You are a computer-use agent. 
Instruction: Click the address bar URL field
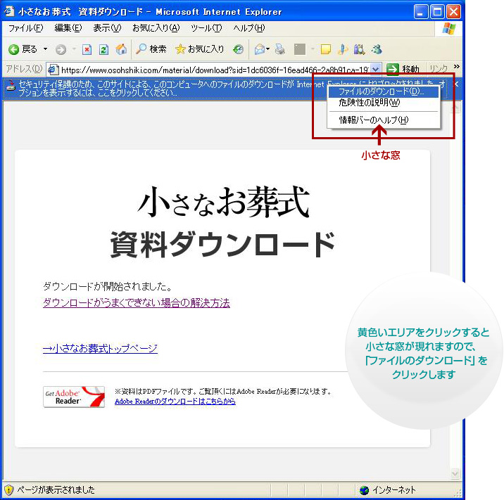tap(215, 70)
